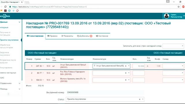Screen dimensions: 185x104
Task: Open the Аннулирована list
Action: point(6,68)
